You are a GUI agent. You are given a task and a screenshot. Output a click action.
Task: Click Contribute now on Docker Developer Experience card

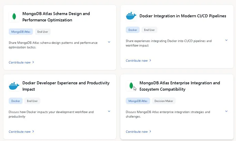(x=21, y=132)
